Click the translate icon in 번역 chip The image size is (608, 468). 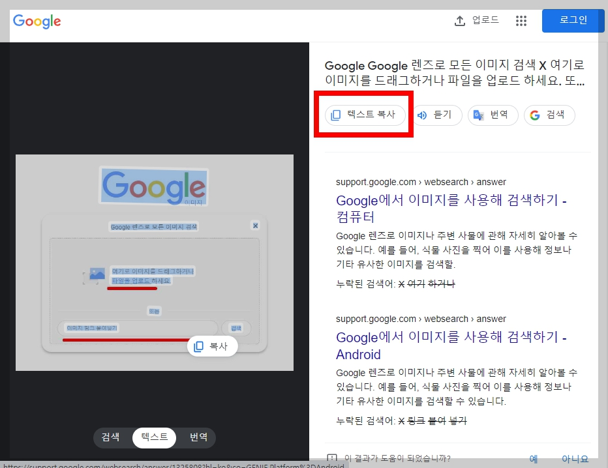click(478, 115)
